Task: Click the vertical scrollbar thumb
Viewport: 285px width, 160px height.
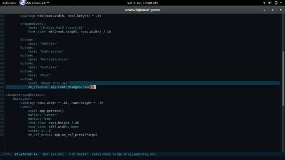Action: pyautogui.click(x=283, y=78)
